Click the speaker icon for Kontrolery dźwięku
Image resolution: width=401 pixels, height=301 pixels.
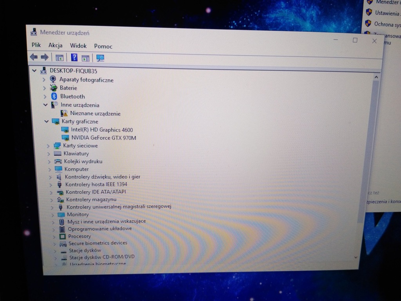click(x=59, y=177)
